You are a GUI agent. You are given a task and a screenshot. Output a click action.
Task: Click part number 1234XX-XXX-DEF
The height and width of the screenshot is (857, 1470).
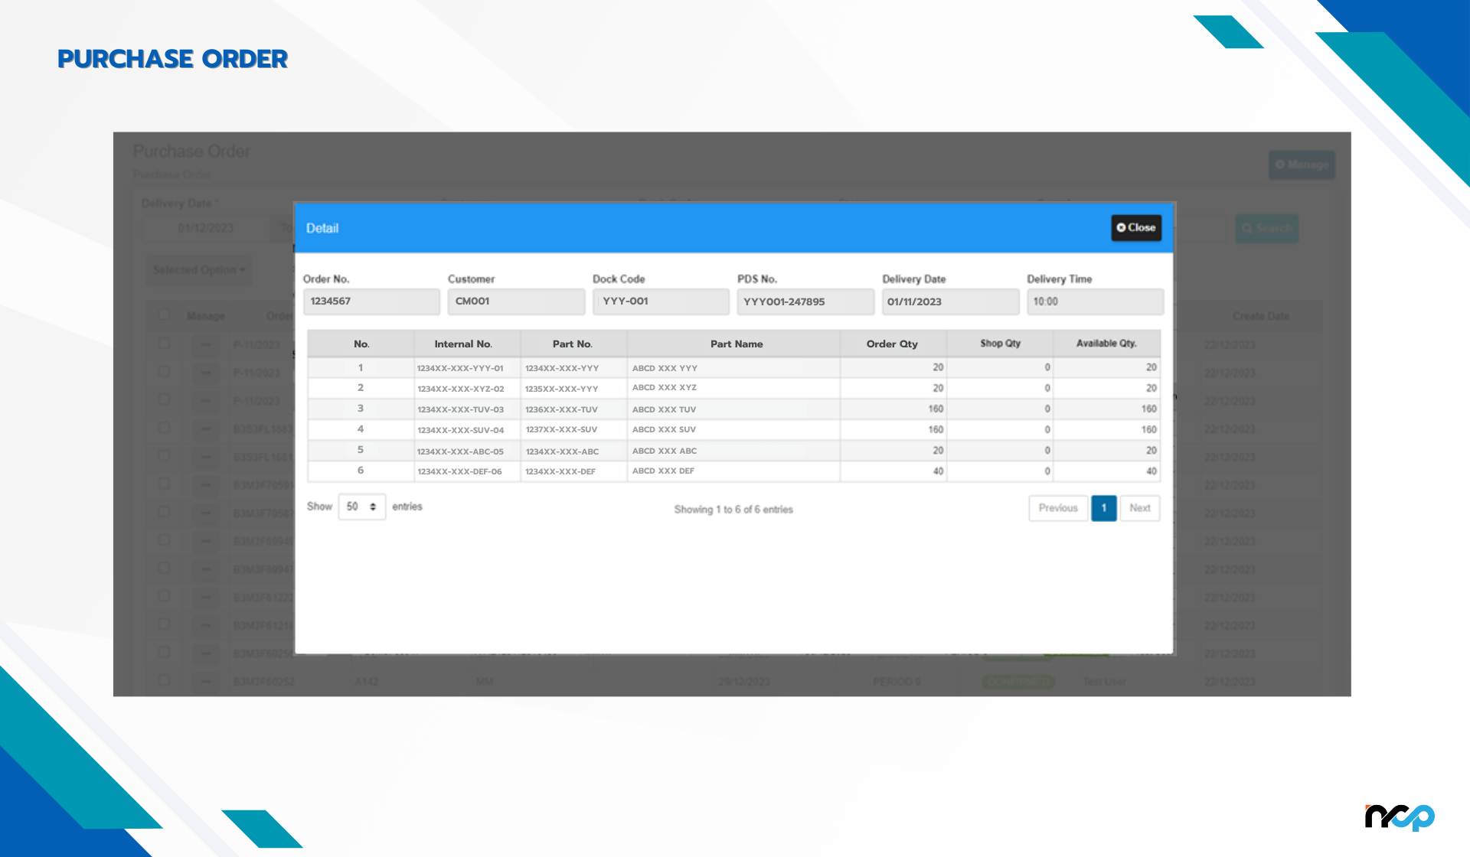tap(560, 471)
